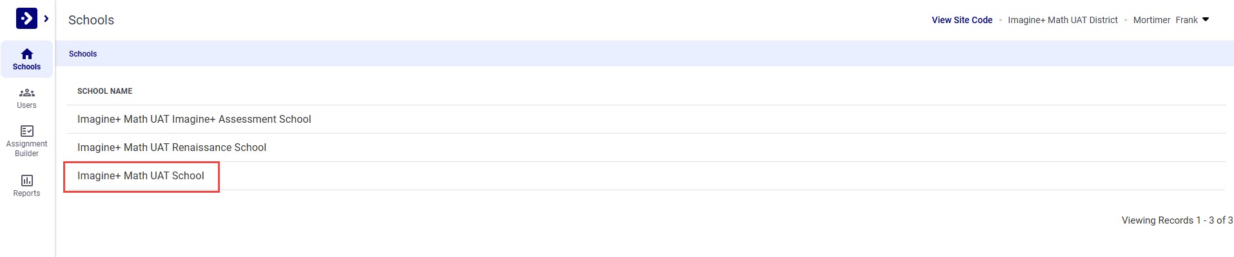The width and height of the screenshot is (1234, 257).
Task: Select the Users label in the sidebar
Action: tap(26, 105)
